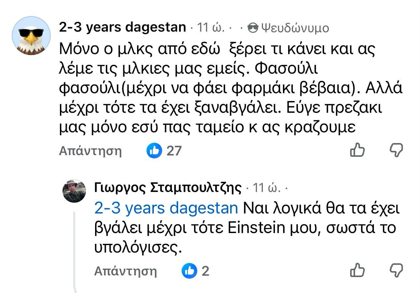Screen dimensions: 420x293
Task: View the 2 reactions count on reply
Action: [x=205, y=271]
